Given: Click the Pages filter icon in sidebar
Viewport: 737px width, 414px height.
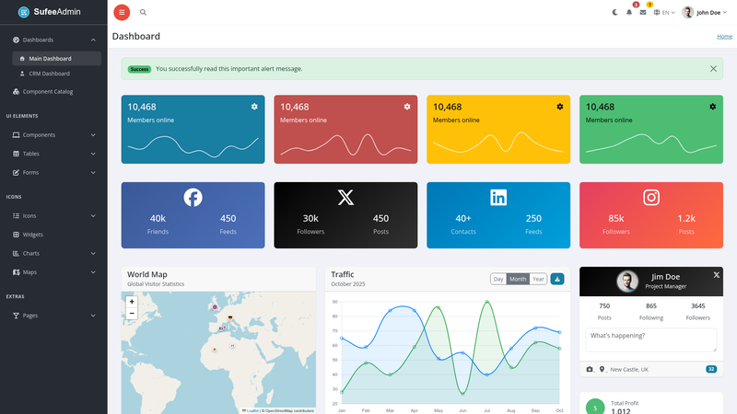Looking at the screenshot, I should [x=16, y=316].
